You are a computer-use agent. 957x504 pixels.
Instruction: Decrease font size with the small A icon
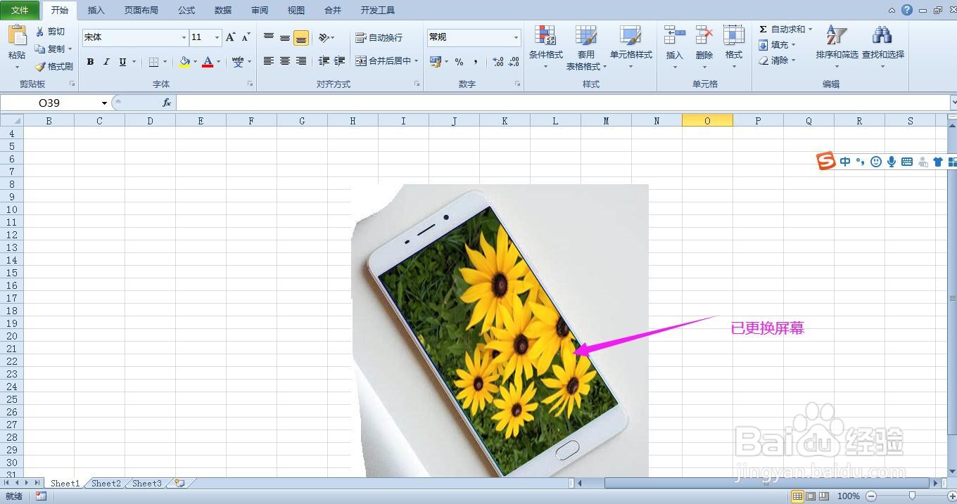click(246, 37)
